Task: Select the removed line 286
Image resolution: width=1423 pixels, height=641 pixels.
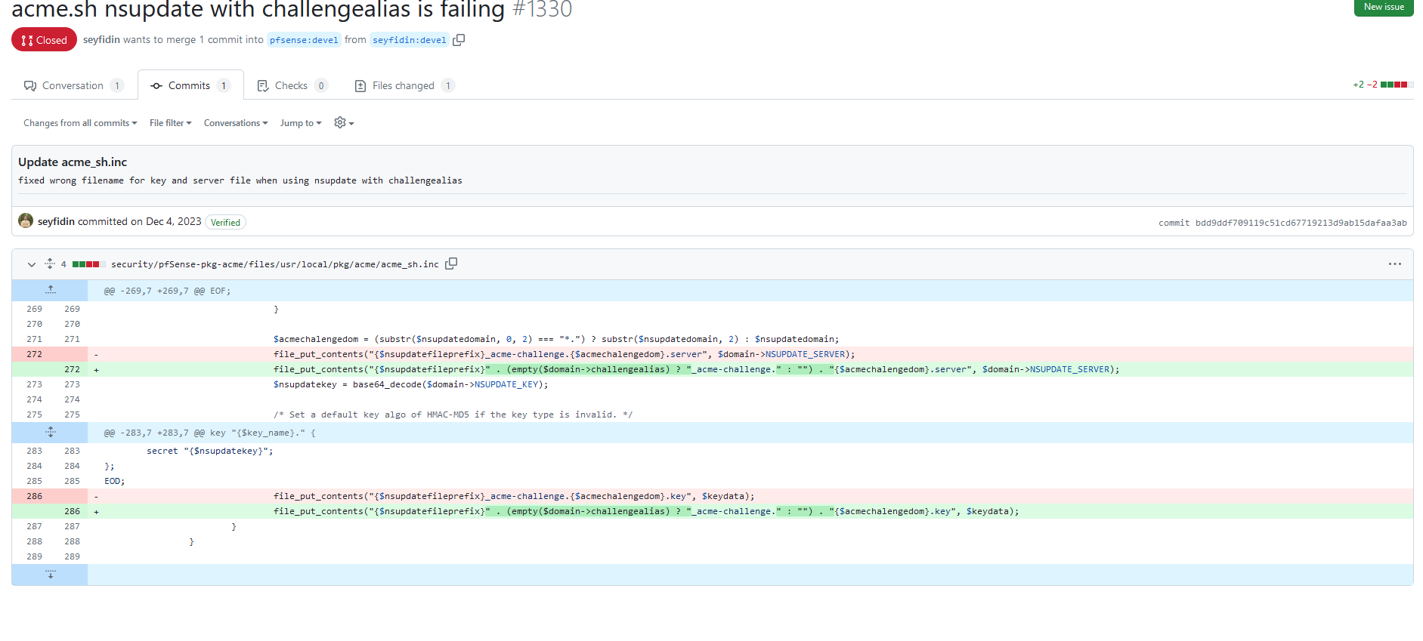Action: [712, 496]
